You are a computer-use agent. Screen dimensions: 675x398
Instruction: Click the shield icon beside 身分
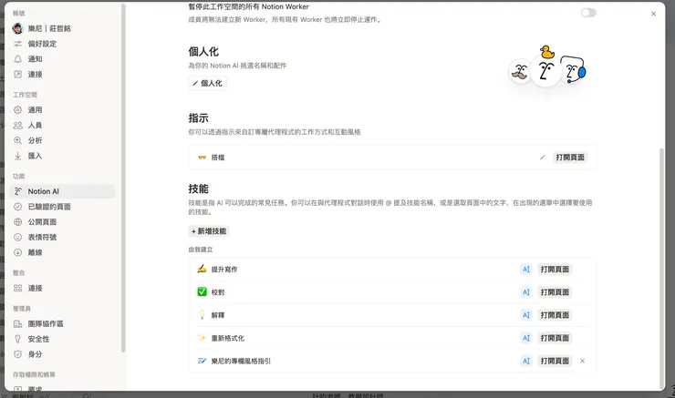pyautogui.click(x=17, y=354)
